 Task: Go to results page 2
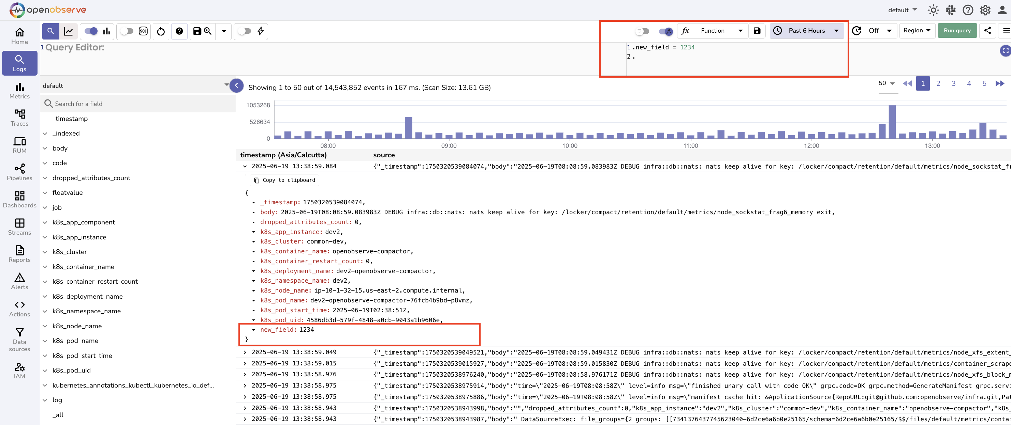[938, 83]
